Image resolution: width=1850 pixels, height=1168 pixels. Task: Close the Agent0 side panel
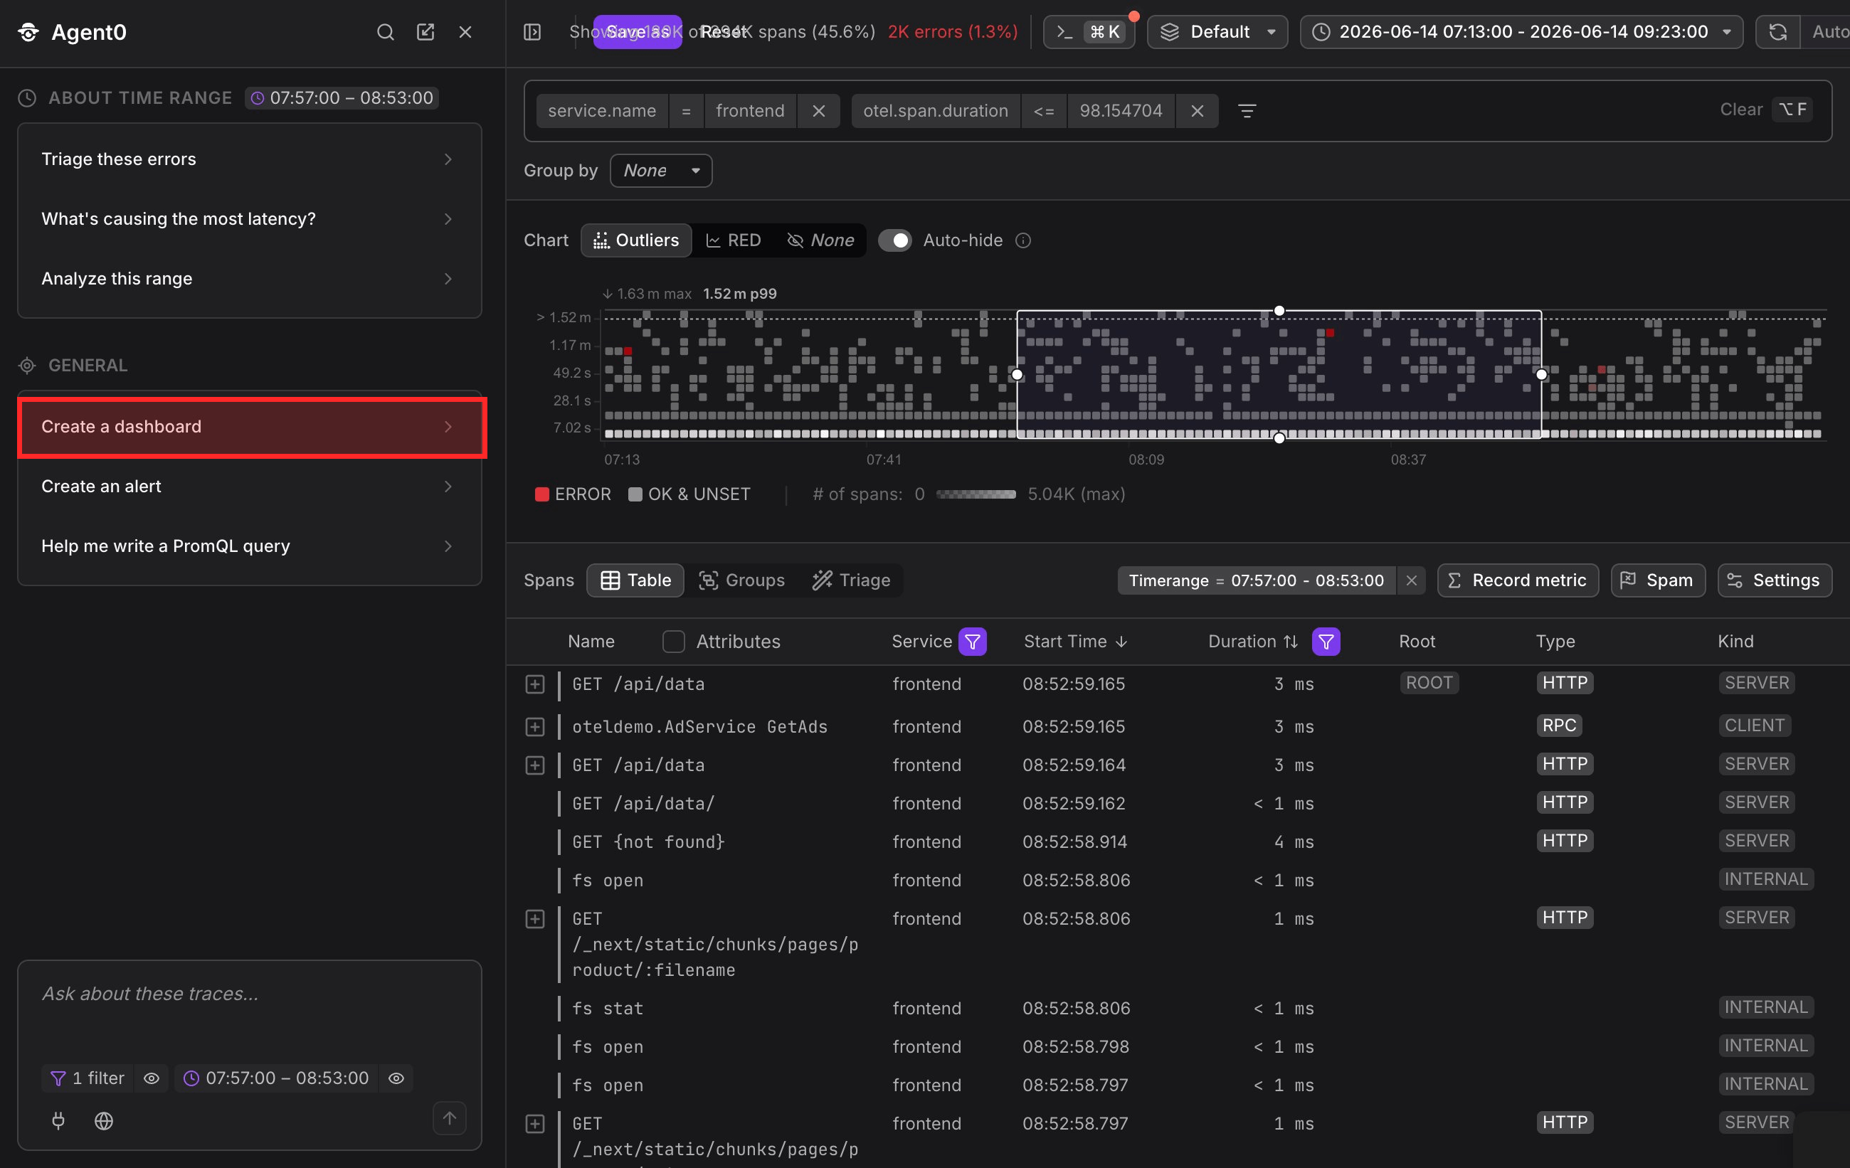pyautogui.click(x=465, y=32)
